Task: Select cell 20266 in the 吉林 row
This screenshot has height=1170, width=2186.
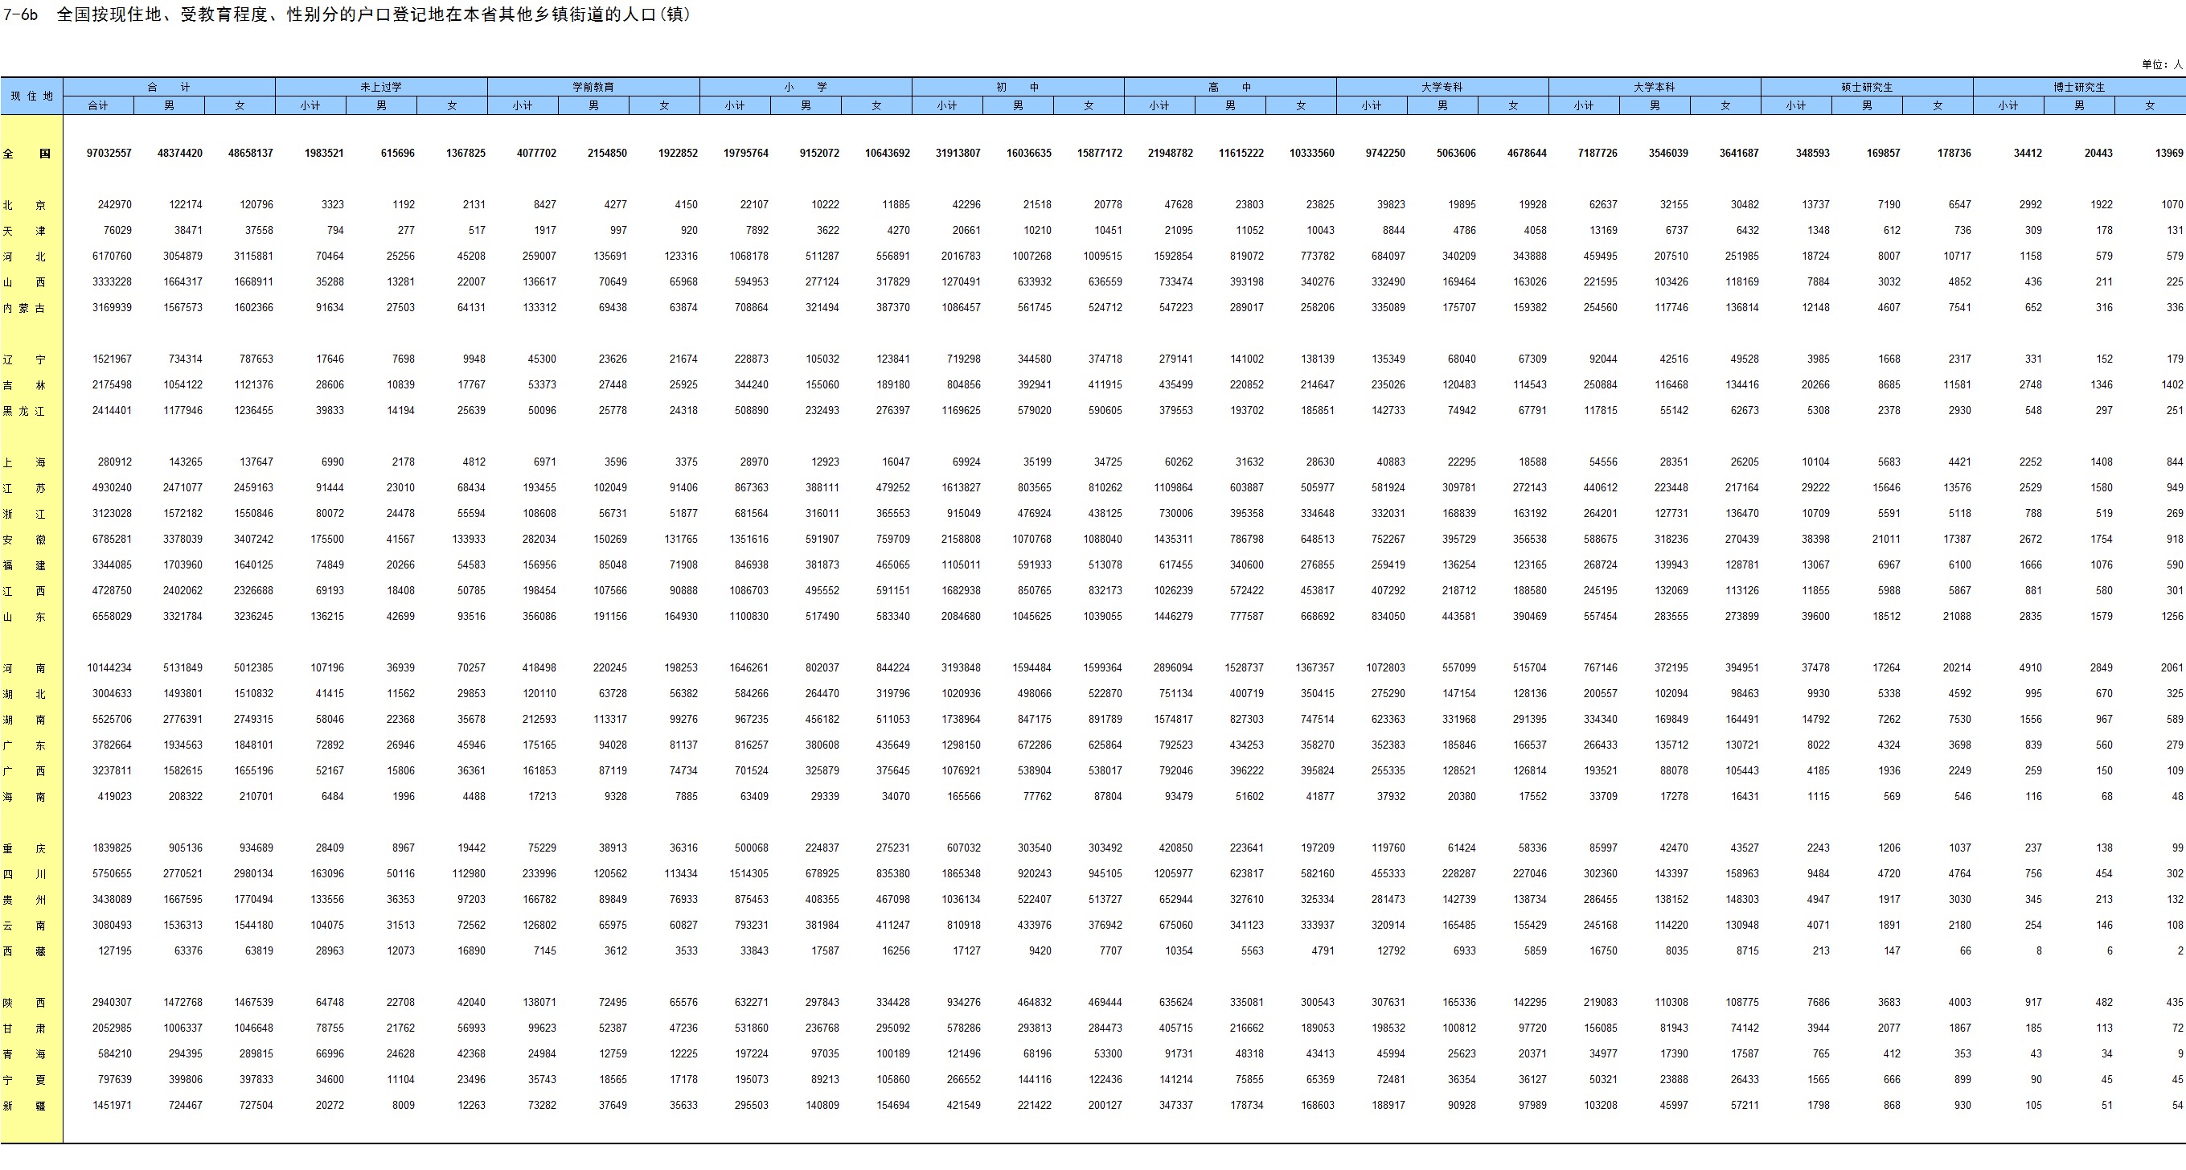Action: [x=1815, y=384]
